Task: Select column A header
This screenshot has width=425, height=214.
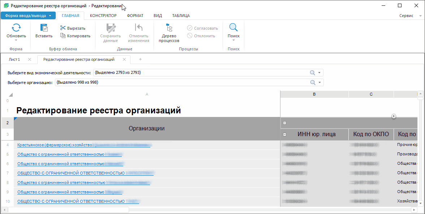Action: 147,94
